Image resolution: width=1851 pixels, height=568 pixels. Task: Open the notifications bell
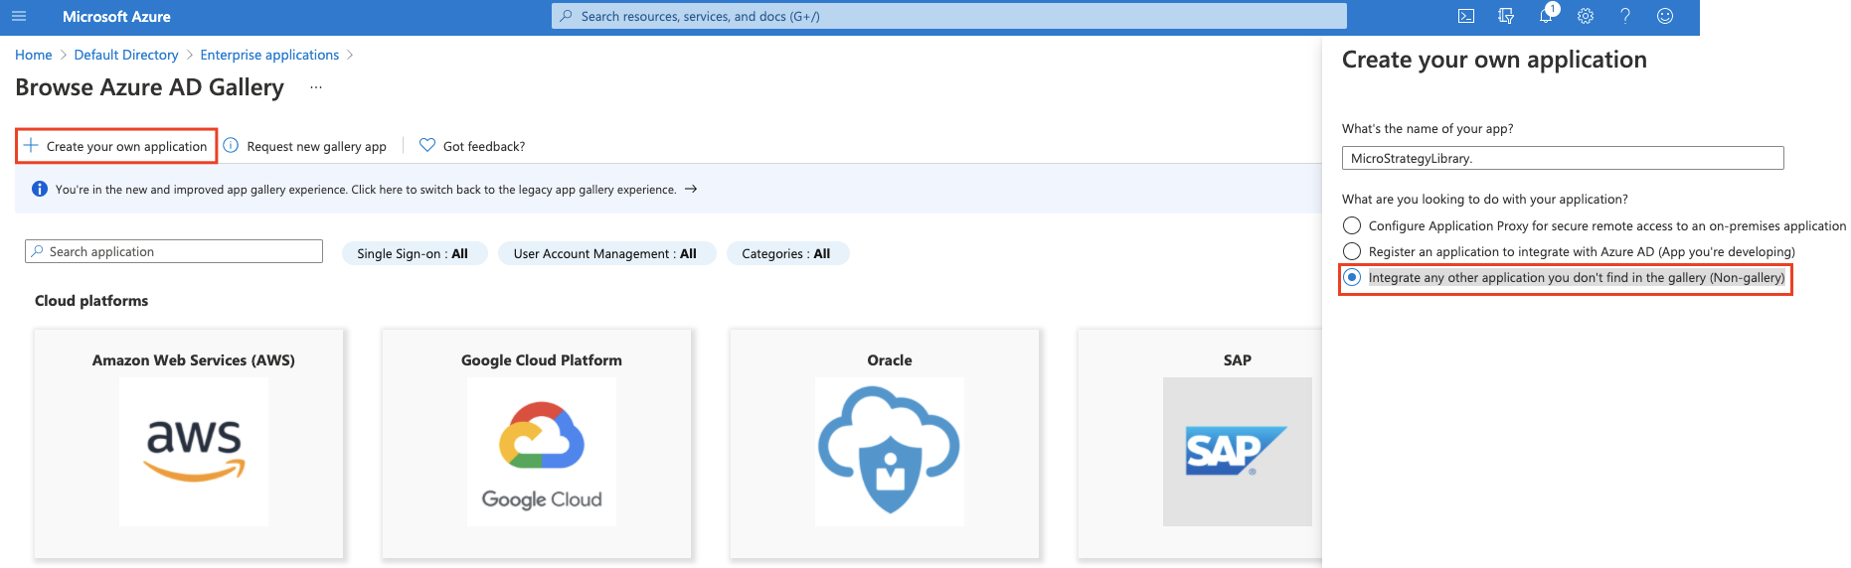point(1546,16)
